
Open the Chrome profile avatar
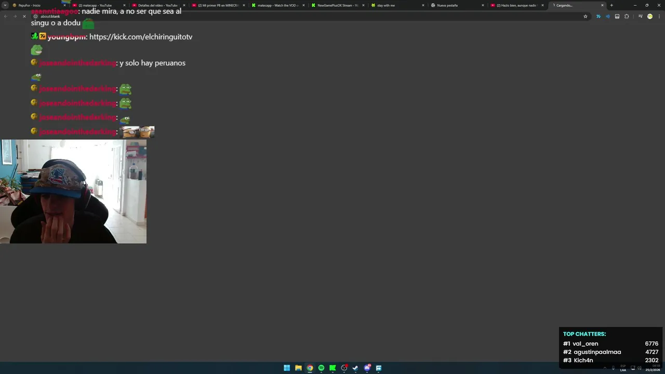tap(649, 16)
